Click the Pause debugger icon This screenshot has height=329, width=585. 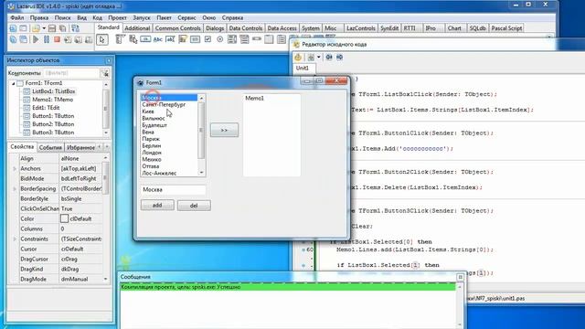click(x=47, y=39)
